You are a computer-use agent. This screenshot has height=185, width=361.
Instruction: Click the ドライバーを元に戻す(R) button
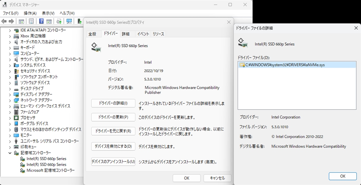(113, 131)
